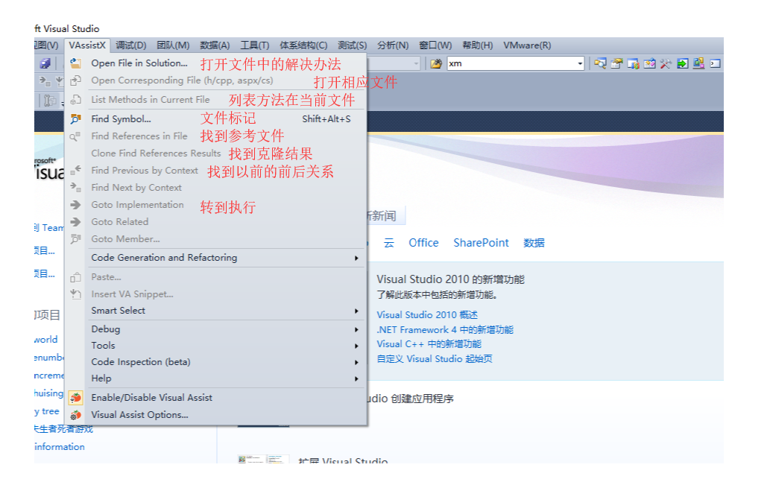770x485 pixels.
Task: Select the SharePoint category link
Action: [x=481, y=243]
